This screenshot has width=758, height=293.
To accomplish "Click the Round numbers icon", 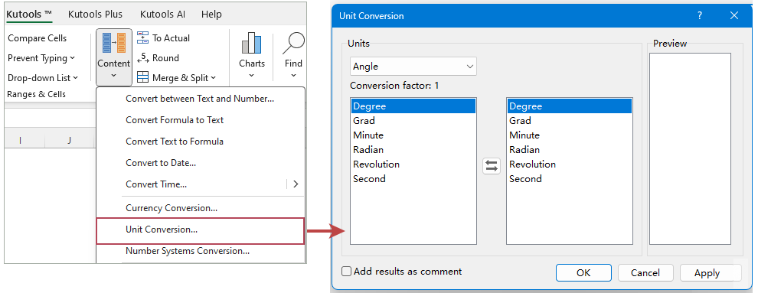I will [143, 58].
